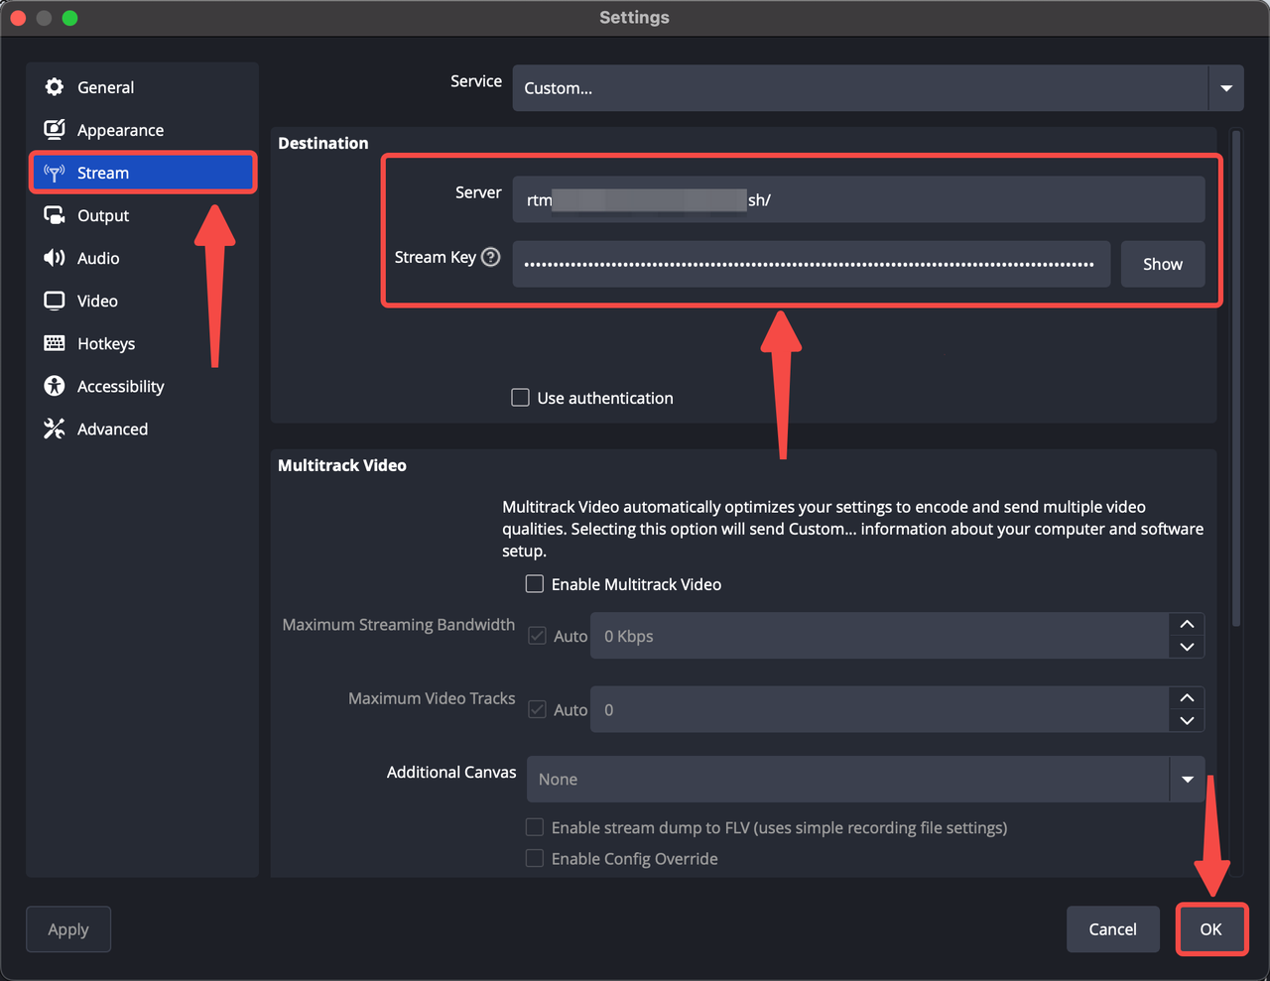Screen dimensions: 1270x981
Task: Click the Accessibility person icon
Action: [55, 386]
